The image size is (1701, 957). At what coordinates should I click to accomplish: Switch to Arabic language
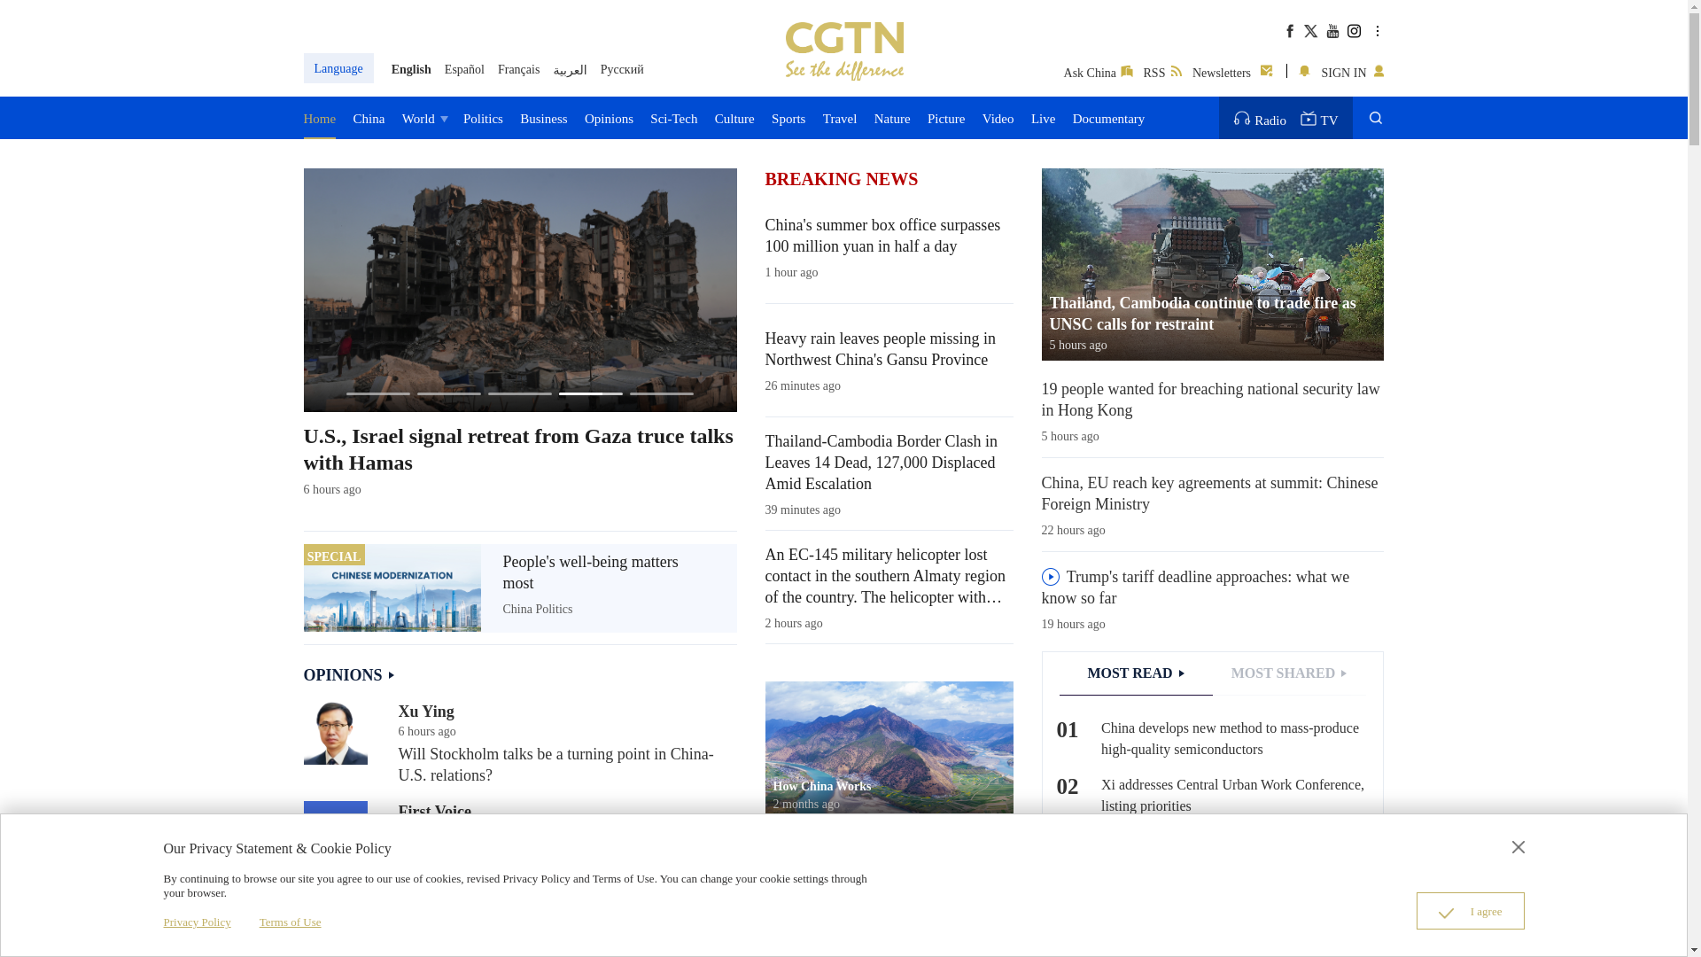point(571,70)
